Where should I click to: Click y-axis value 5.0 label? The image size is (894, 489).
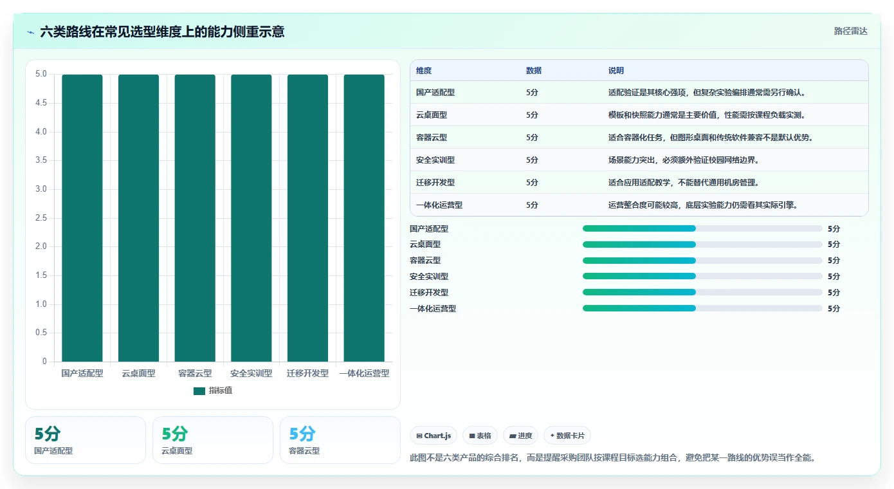click(41, 74)
